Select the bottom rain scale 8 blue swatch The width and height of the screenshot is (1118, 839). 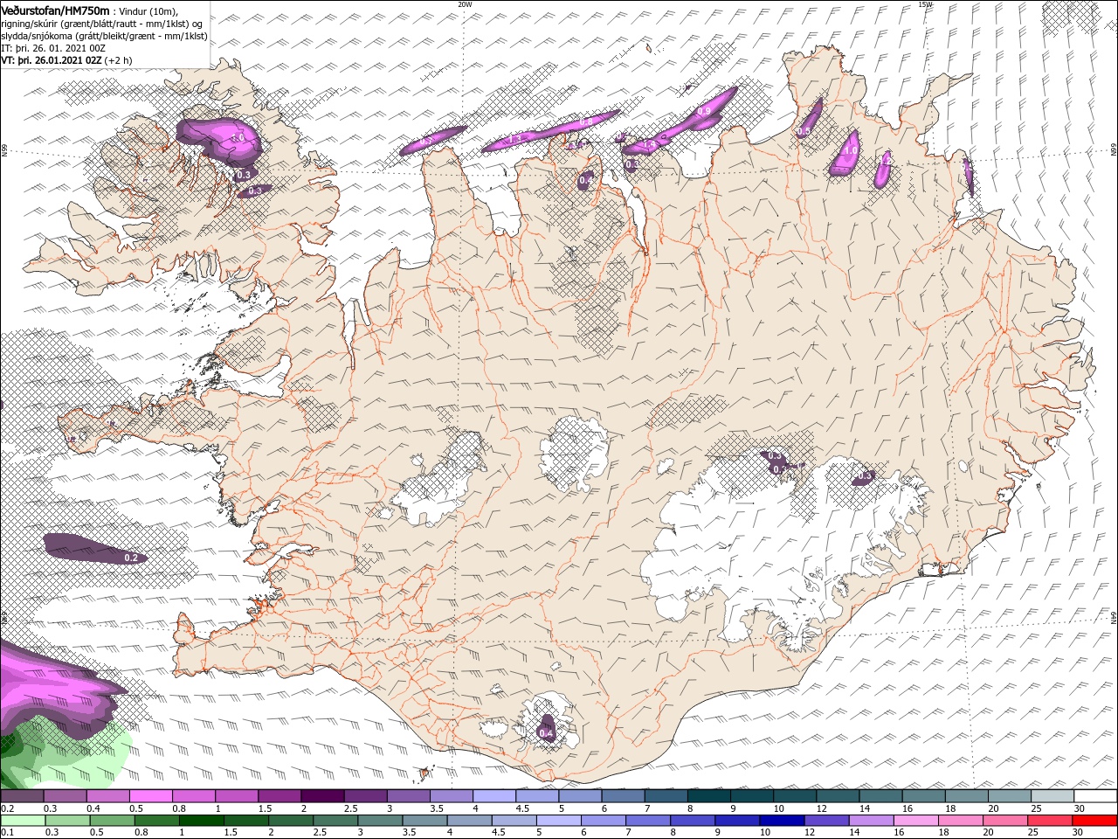coord(693,820)
